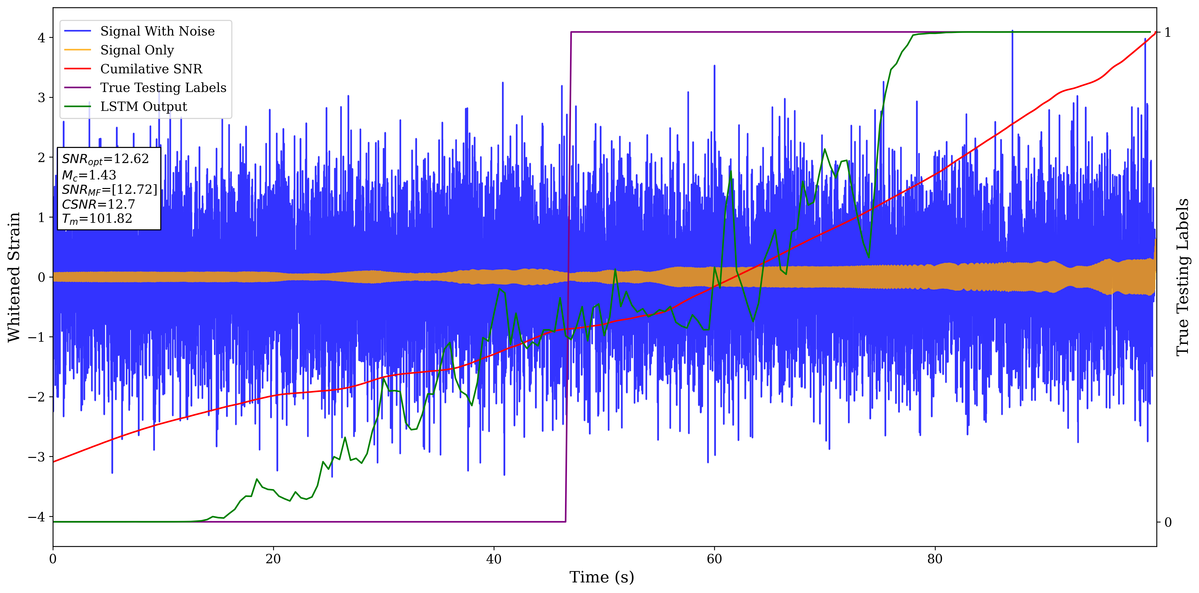Viewport: 1199px width, 593px height.
Task: Click the 'Signal With Noise' legend text
Action: click(157, 31)
